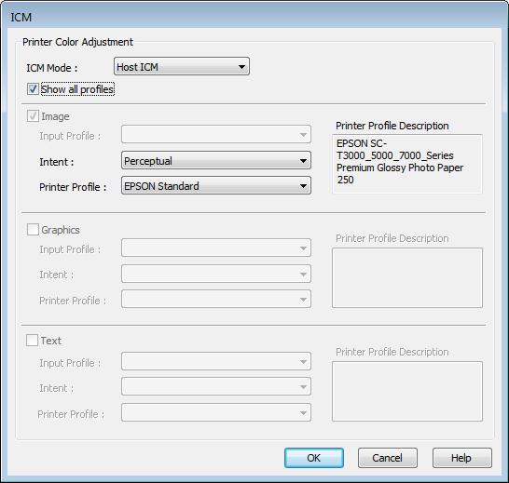Click the Cancel button
The height and width of the screenshot is (483, 509).
pos(388,458)
